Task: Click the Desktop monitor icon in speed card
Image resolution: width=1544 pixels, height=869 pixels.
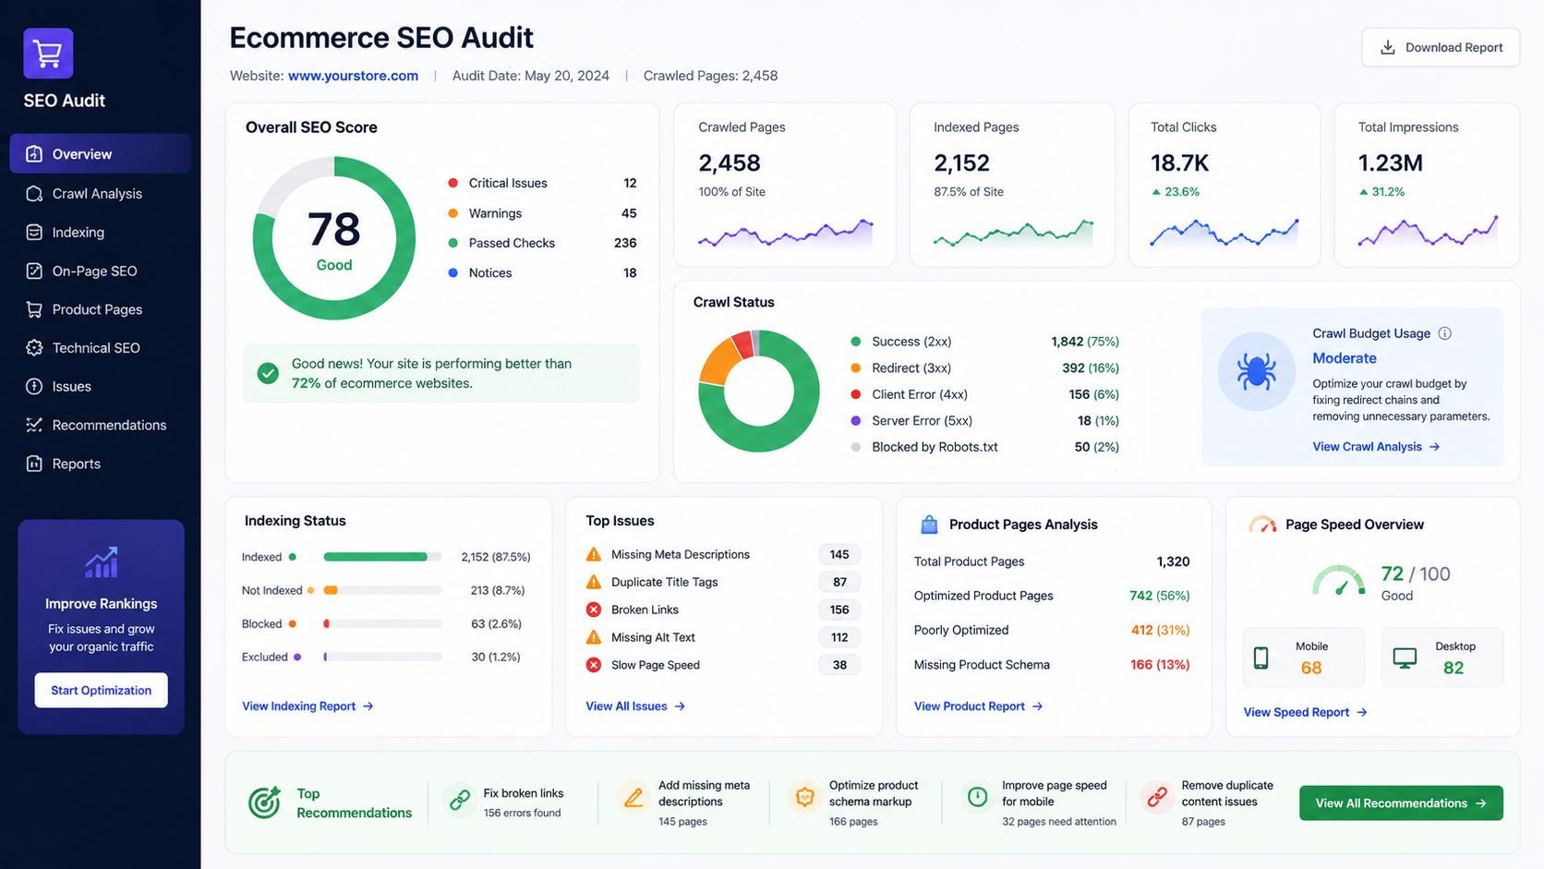Action: (1405, 658)
